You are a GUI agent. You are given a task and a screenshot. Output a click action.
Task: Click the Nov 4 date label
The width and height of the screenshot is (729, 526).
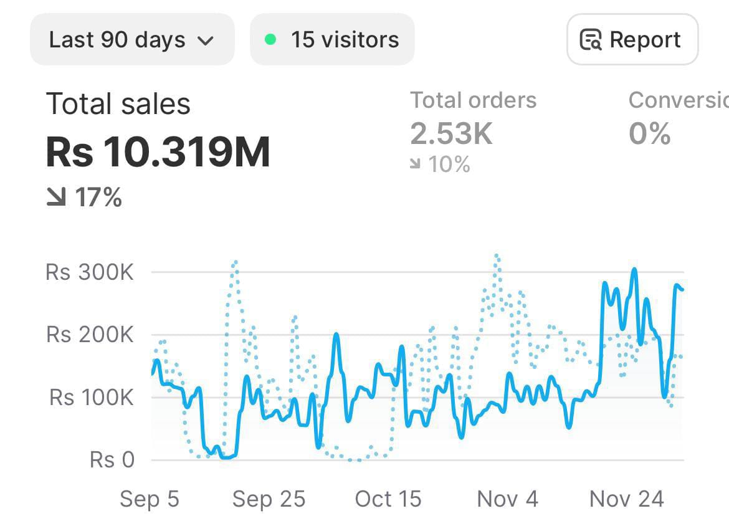click(507, 499)
